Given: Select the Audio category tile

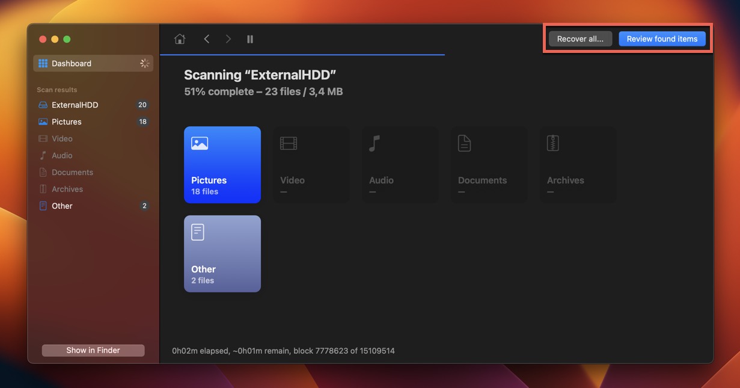Looking at the screenshot, I should click(x=400, y=165).
